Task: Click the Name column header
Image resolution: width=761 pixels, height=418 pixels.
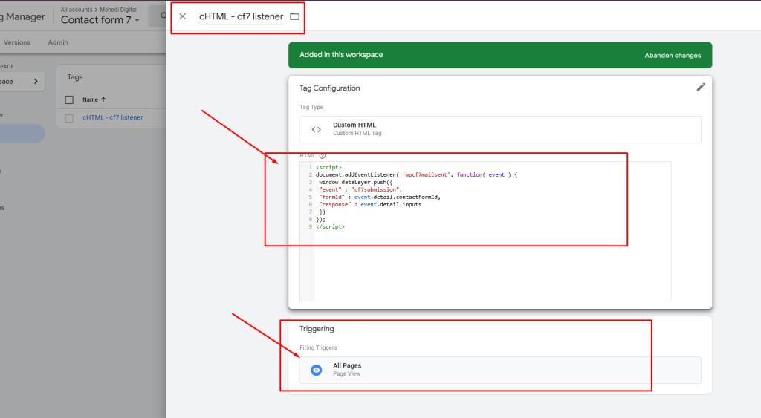Action: pos(90,99)
